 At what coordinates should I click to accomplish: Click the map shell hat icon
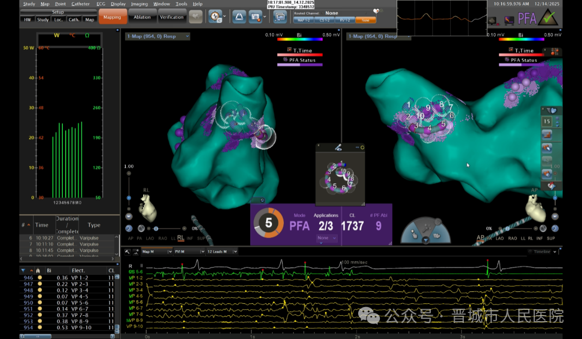239,17
